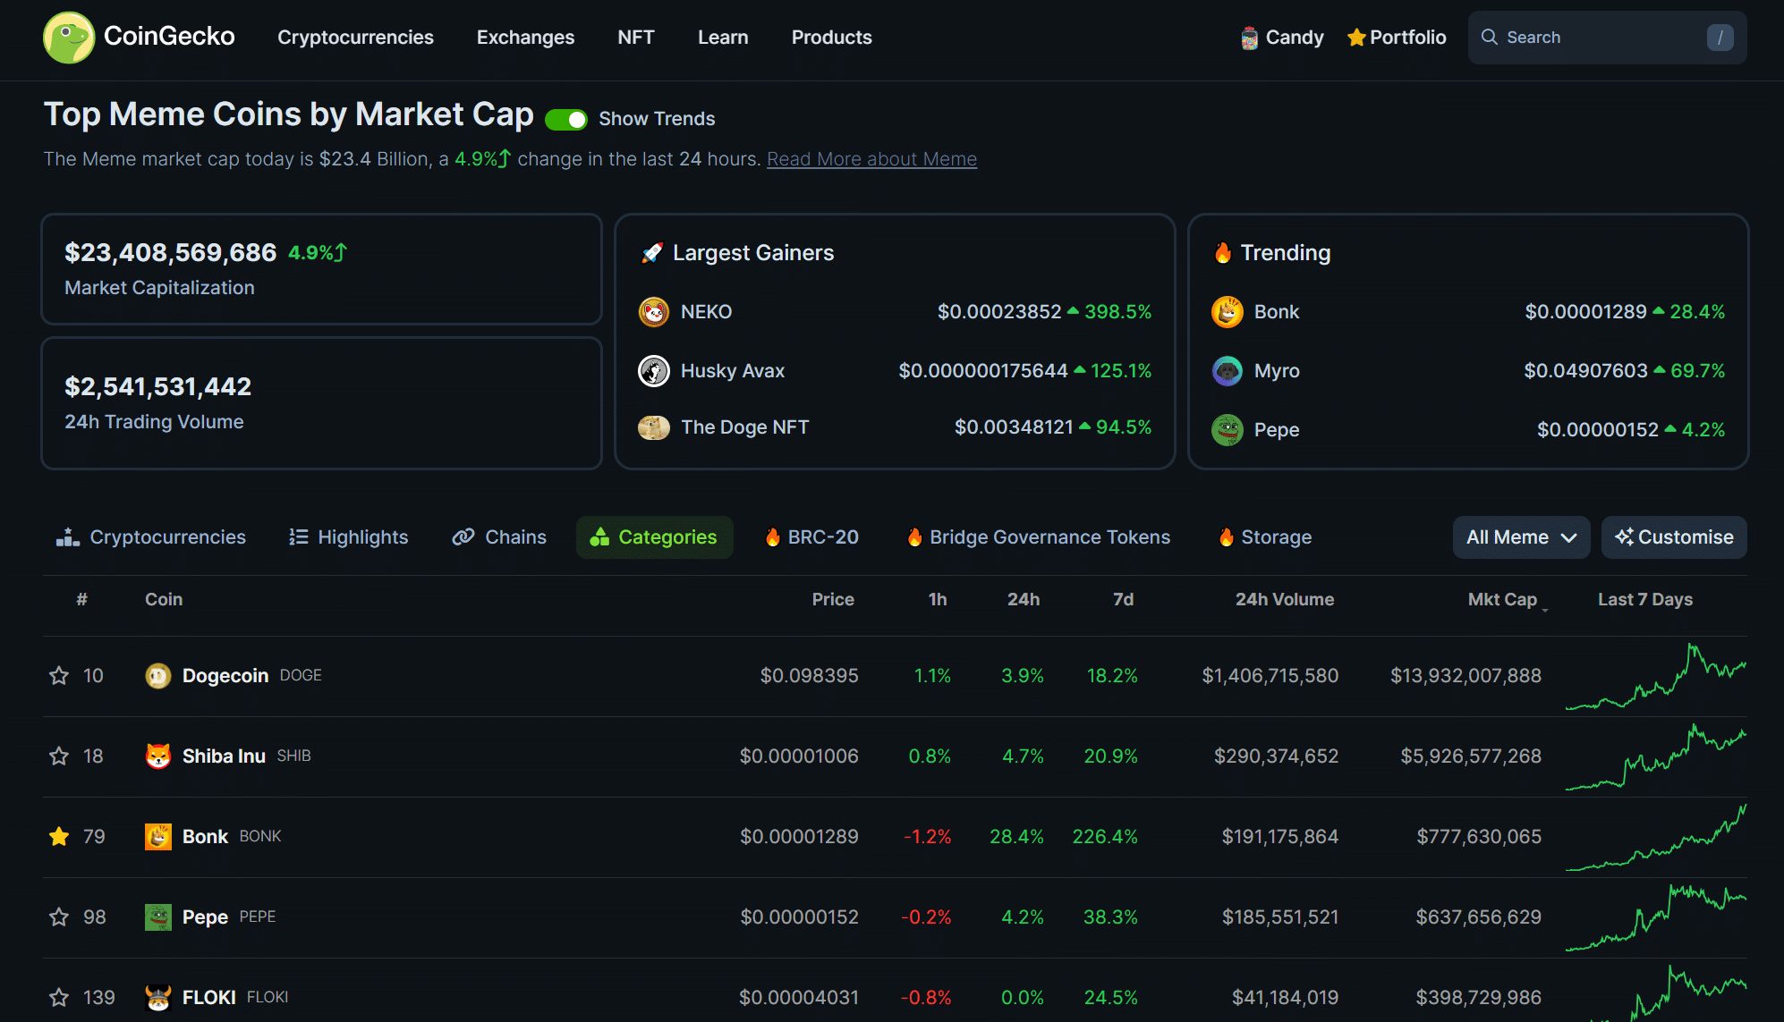The image size is (1784, 1022).
Task: Click Market Capitalization value $23,408,569,686
Action: tap(171, 253)
